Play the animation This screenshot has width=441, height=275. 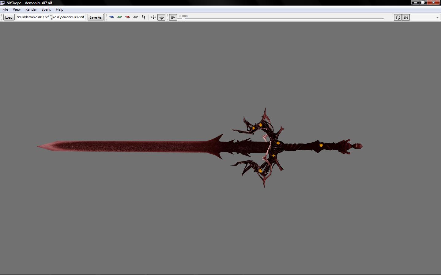(173, 17)
